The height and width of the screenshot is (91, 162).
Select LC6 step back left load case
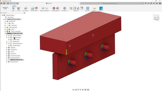14,62
